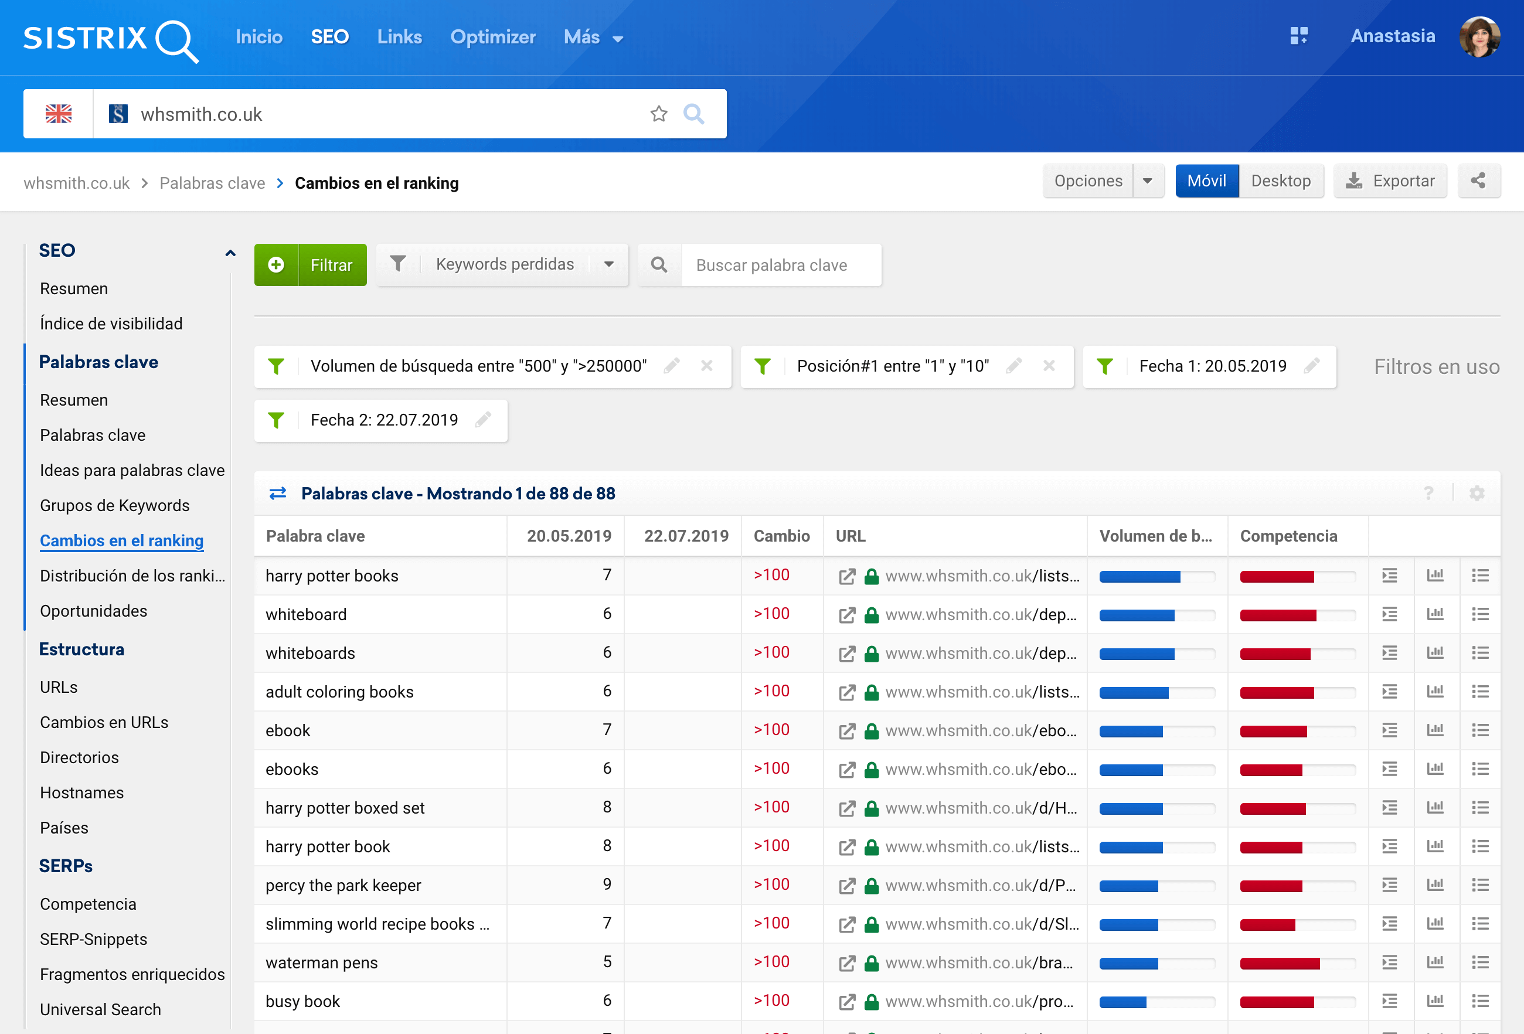Remove the Volumen de búsqueda filter
The height and width of the screenshot is (1034, 1524).
coord(706,366)
